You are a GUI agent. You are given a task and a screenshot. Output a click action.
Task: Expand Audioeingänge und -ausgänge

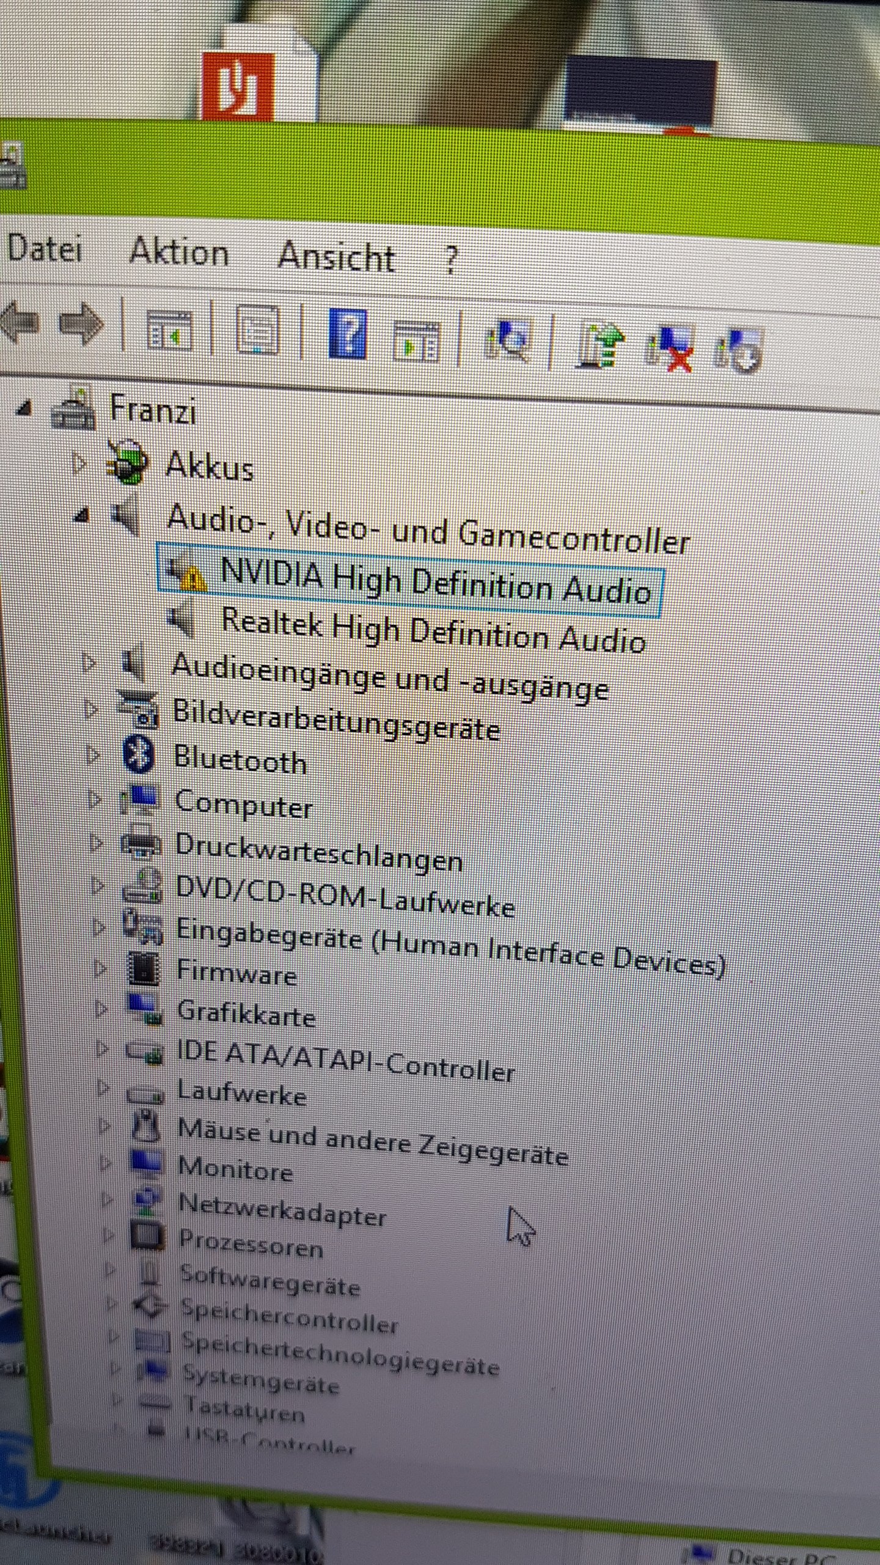coord(89,662)
